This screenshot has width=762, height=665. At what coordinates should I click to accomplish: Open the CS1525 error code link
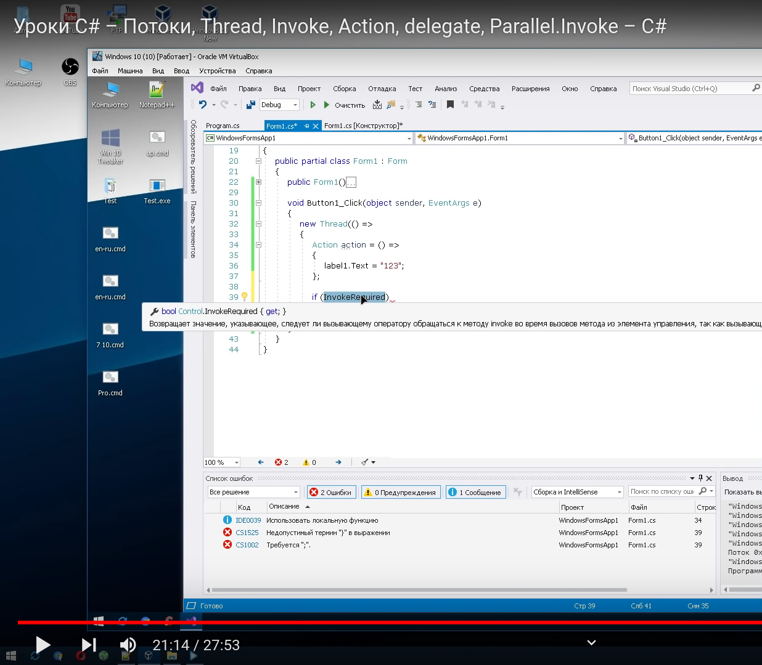click(x=247, y=533)
